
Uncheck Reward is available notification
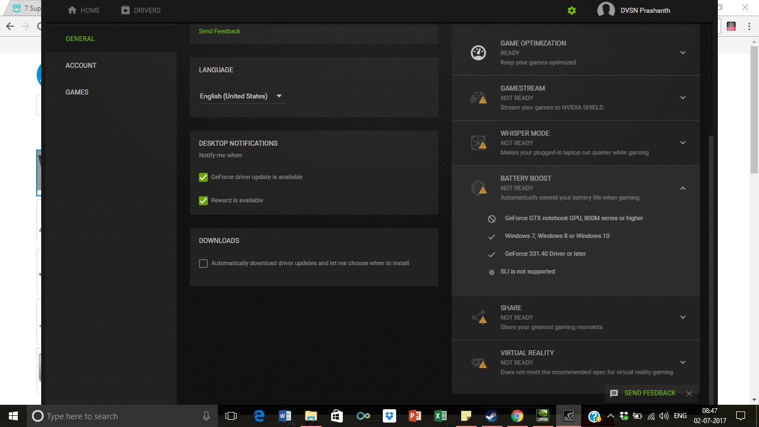coord(203,201)
